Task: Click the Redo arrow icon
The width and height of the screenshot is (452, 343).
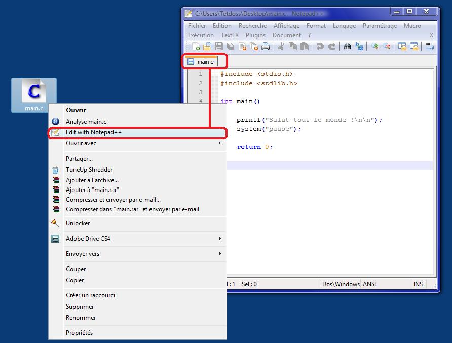Action: tap(332, 46)
